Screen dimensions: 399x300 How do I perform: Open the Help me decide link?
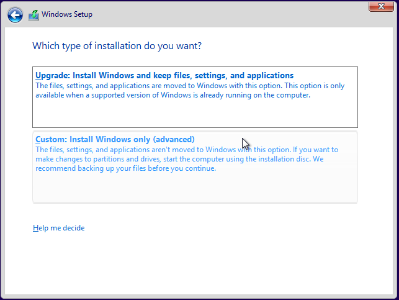(x=58, y=228)
